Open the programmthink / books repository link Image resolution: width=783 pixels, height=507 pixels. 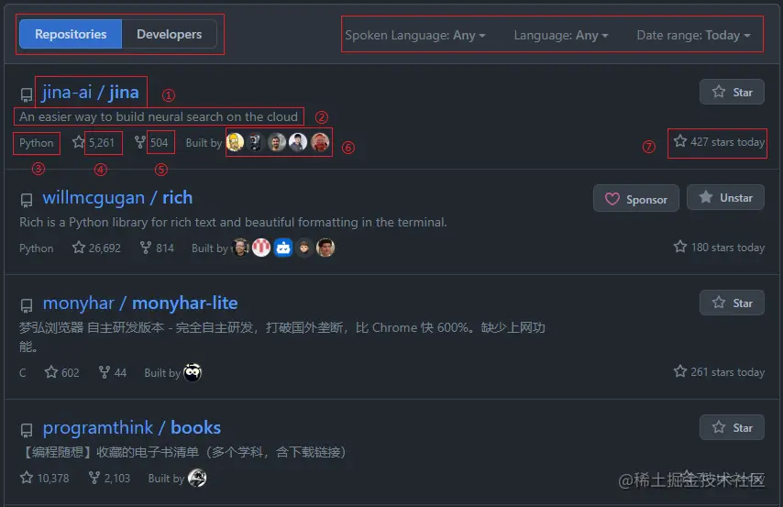click(132, 427)
